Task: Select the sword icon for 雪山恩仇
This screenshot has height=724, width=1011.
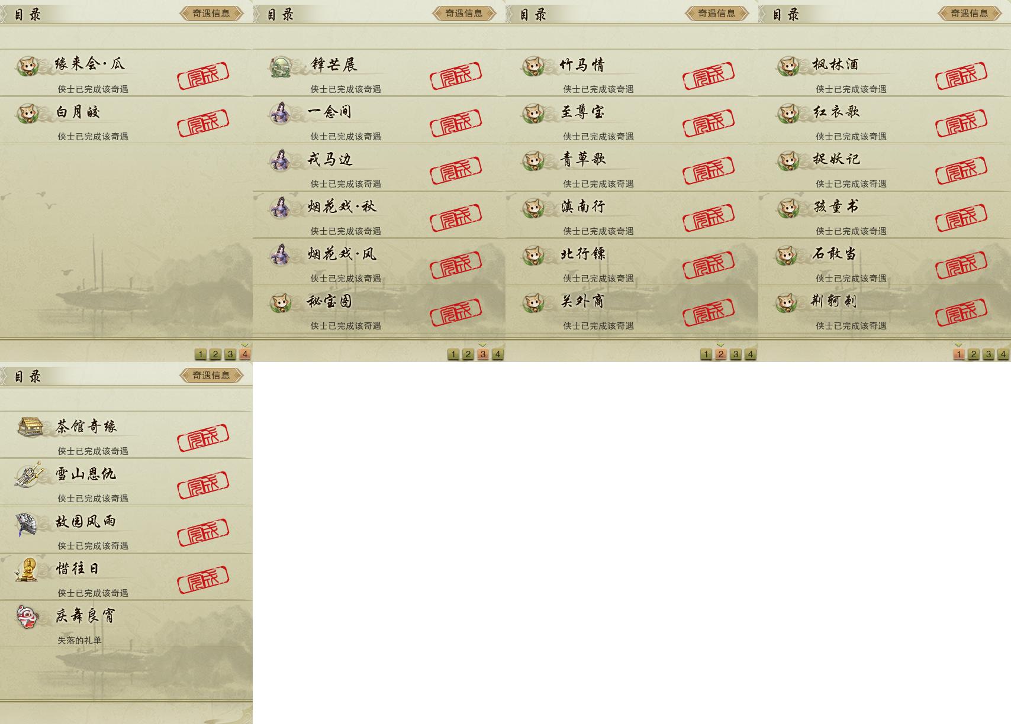Action: (28, 475)
